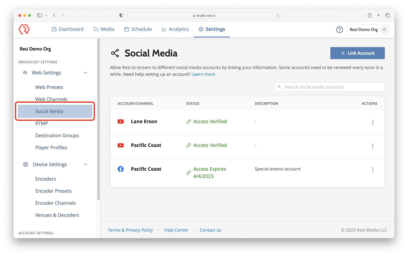Click the sidebar vertical scrollbar
The width and height of the screenshot is (408, 256).
pyautogui.click(x=98, y=120)
